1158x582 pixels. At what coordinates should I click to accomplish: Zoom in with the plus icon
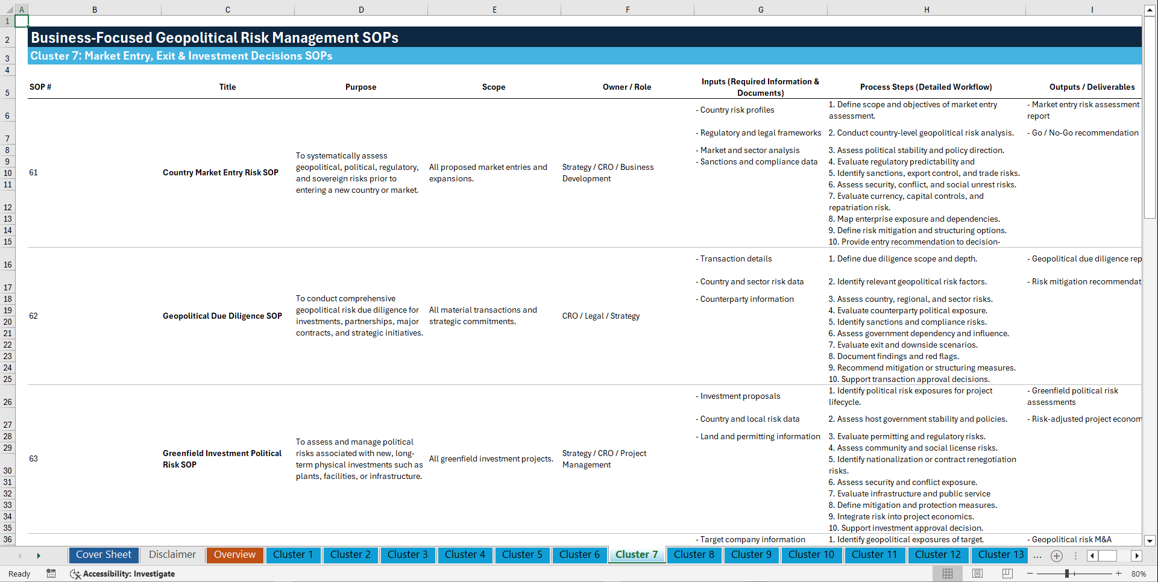click(x=1119, y=573)
